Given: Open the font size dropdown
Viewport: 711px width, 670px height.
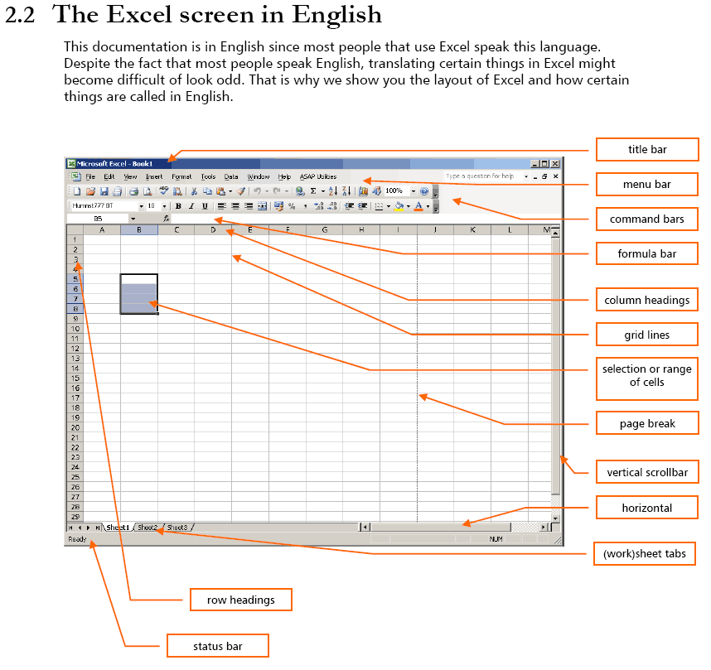Looking at the screenshot, I should tap(164, 206).
